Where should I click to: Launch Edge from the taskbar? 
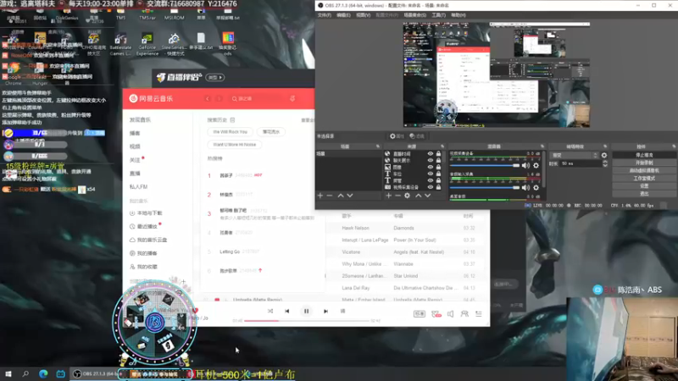click(43, 373)
